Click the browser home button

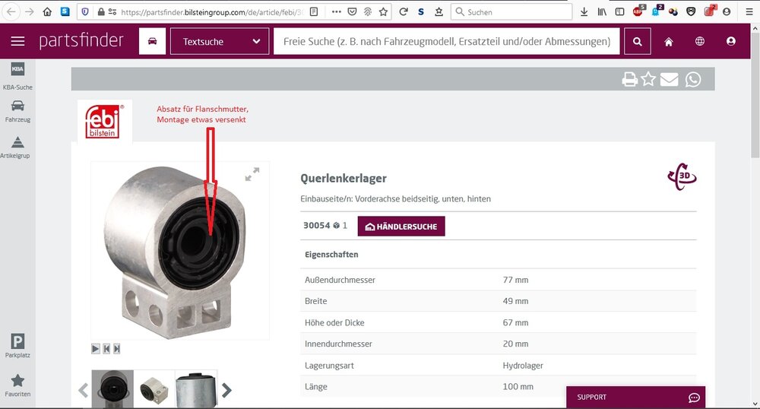click(x=47, y=11)
